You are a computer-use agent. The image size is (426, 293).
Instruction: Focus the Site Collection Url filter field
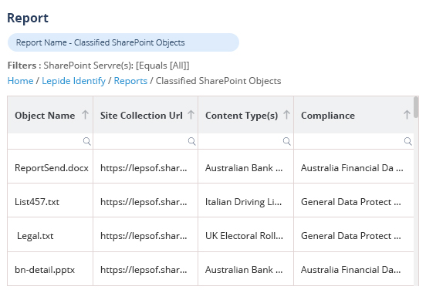145,141
